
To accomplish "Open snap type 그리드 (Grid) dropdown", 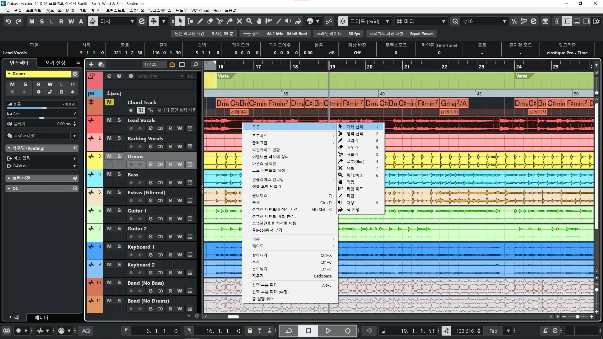I will tap(370, 21).
